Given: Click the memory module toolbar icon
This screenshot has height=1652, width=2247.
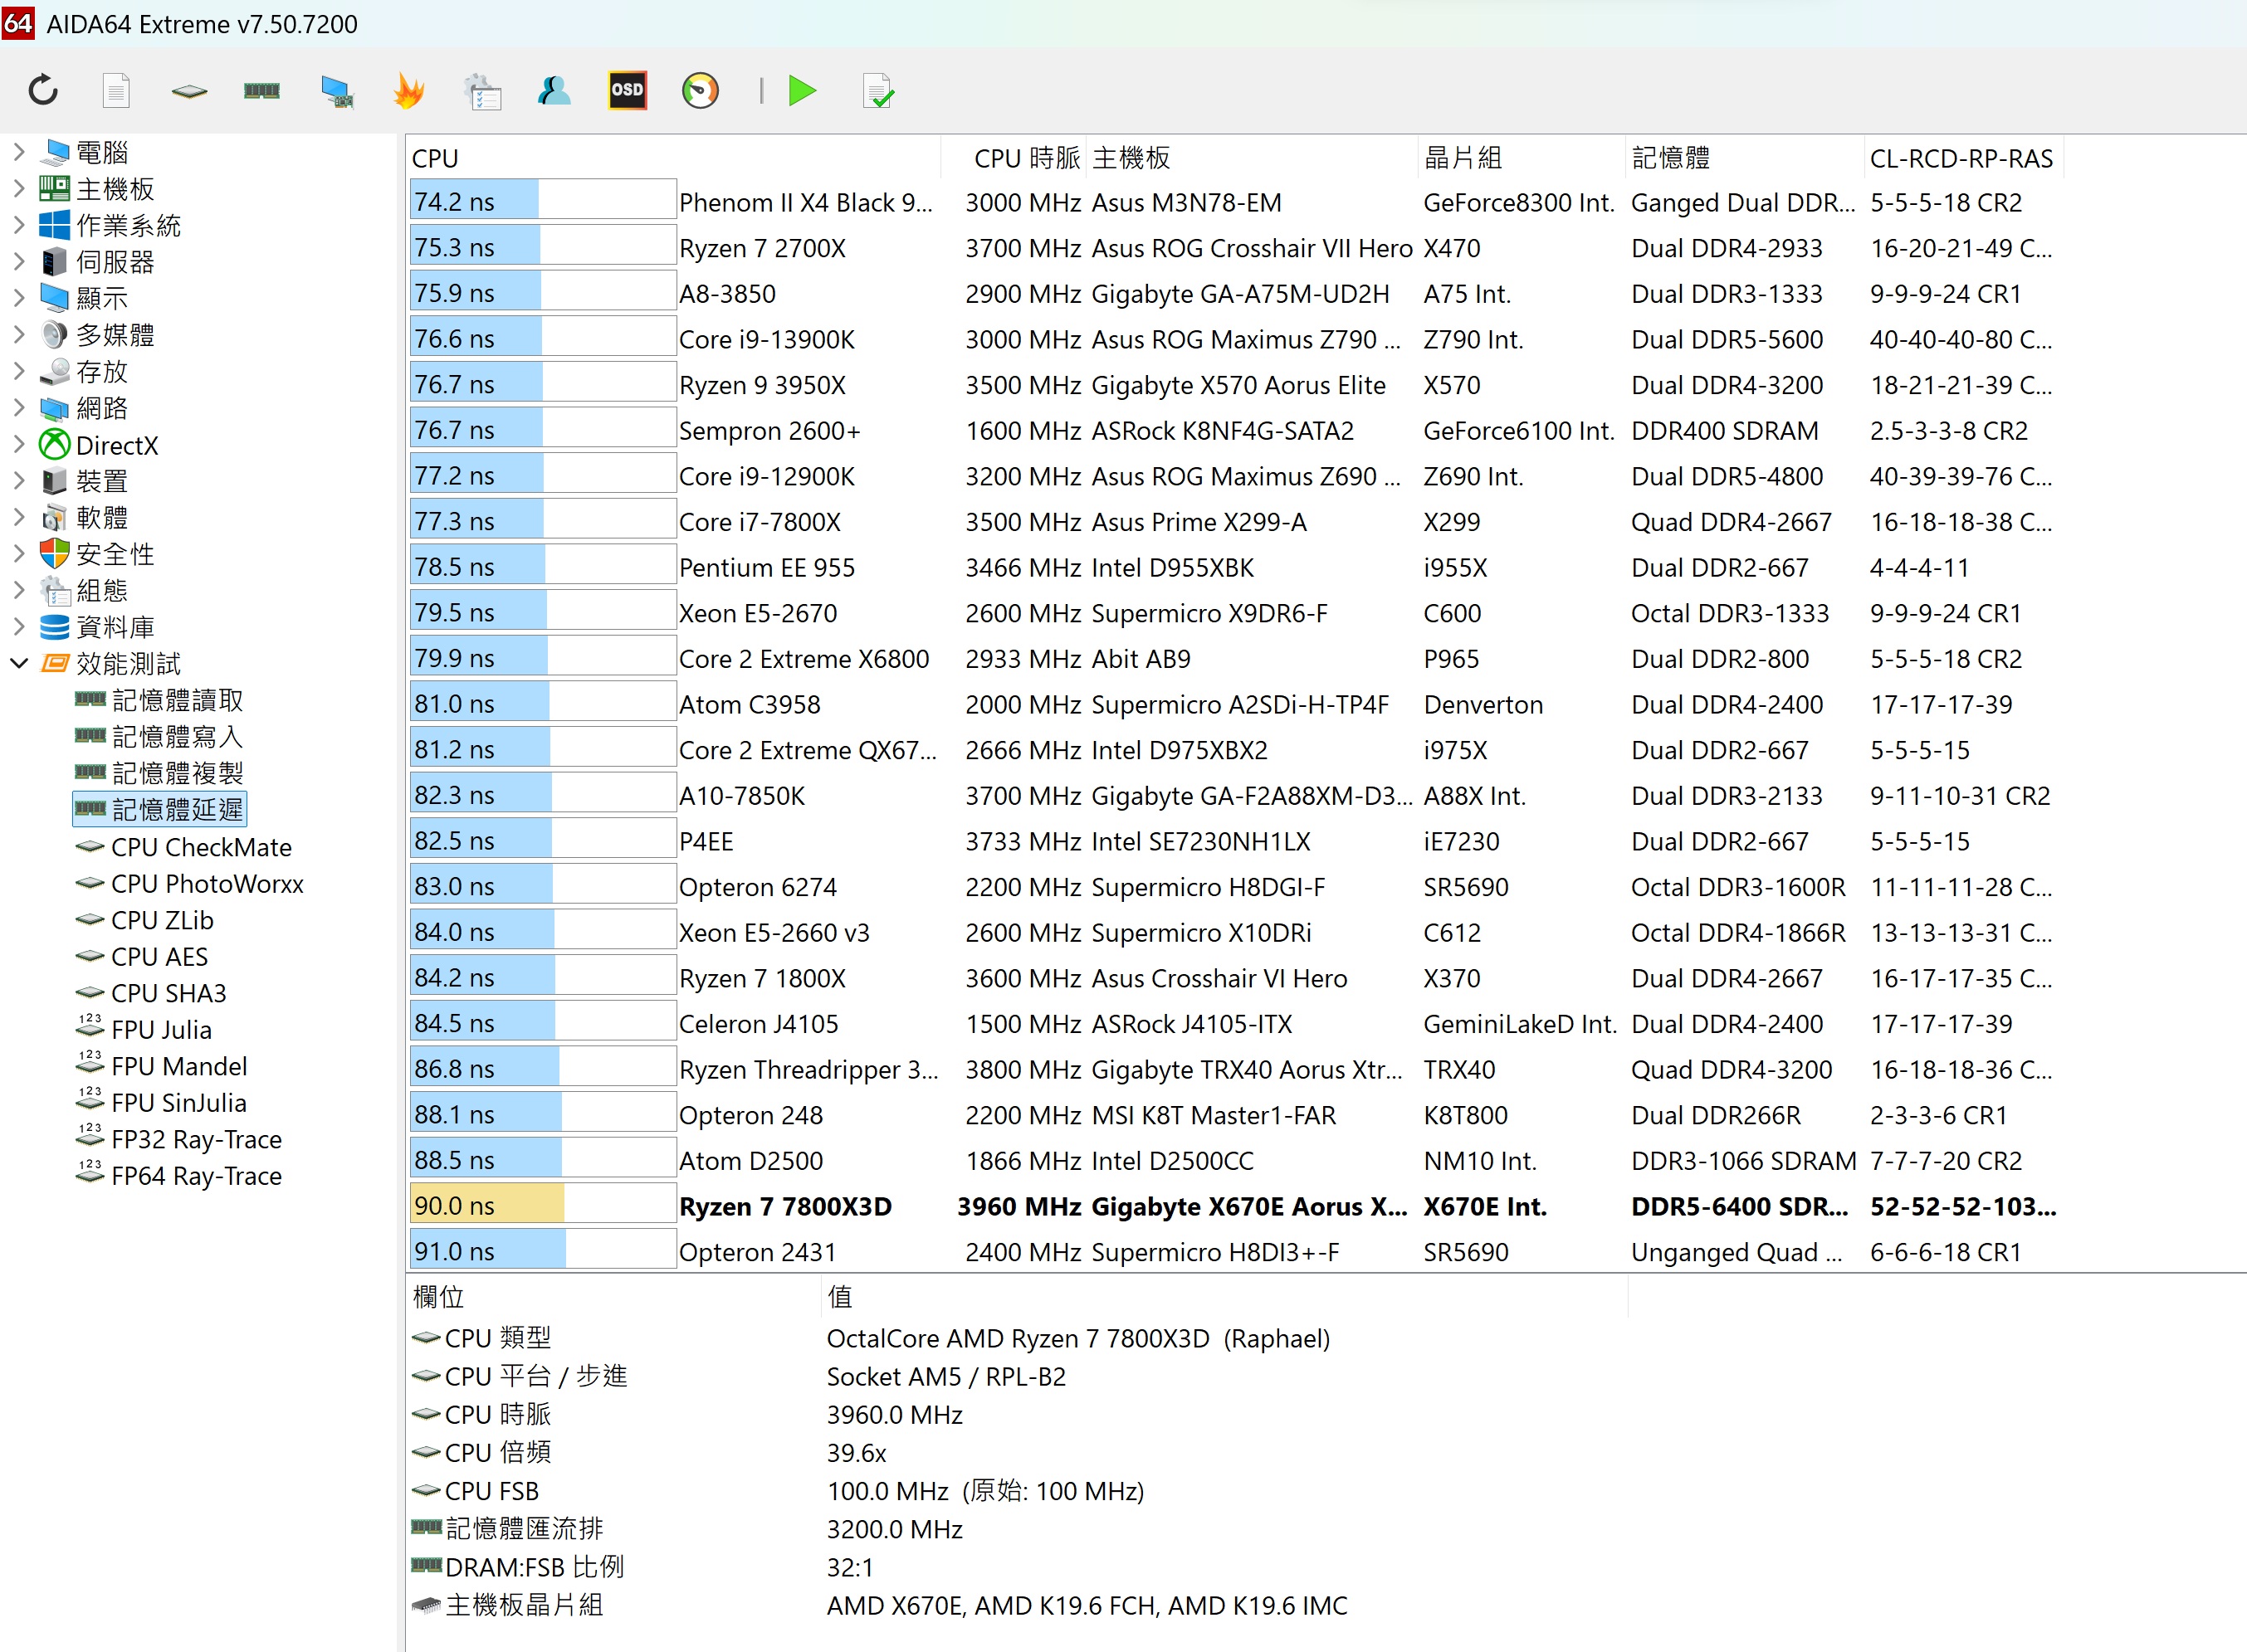Looking at the screenshot, I should pos(262,91).
